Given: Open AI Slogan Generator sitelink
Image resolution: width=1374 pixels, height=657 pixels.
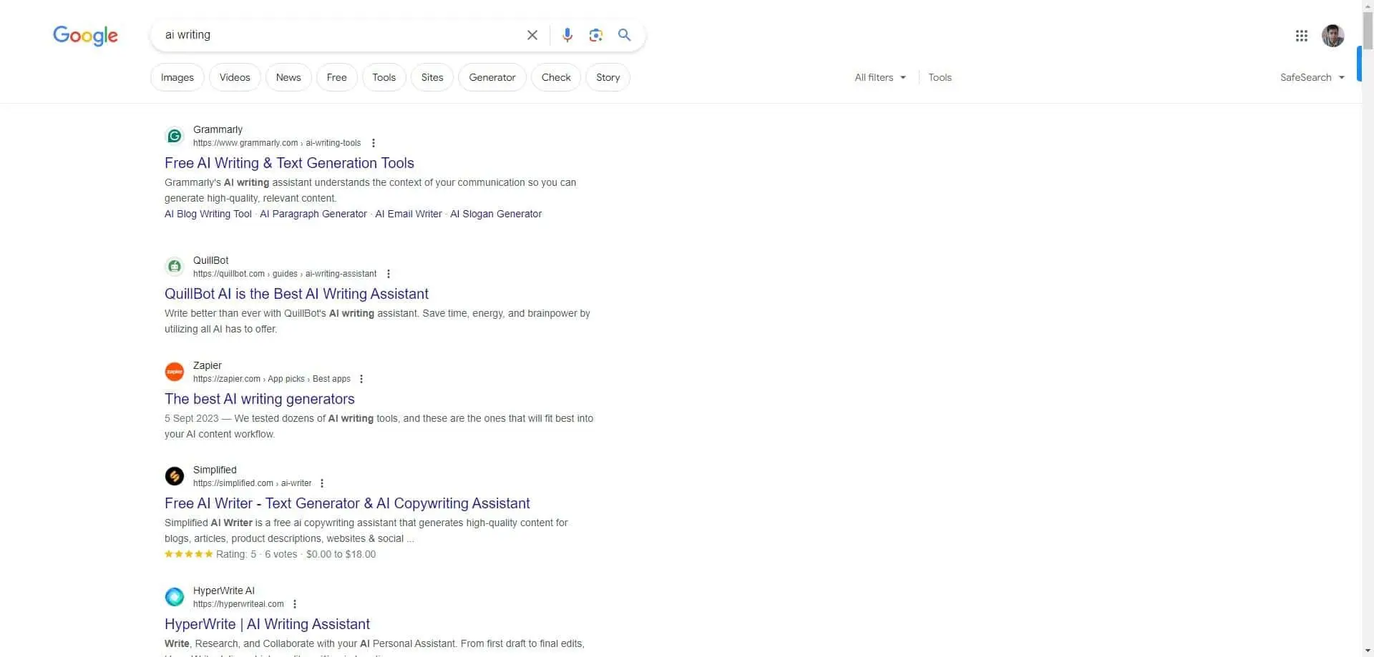Looking at the screenshot, I should tap(496, 214).
